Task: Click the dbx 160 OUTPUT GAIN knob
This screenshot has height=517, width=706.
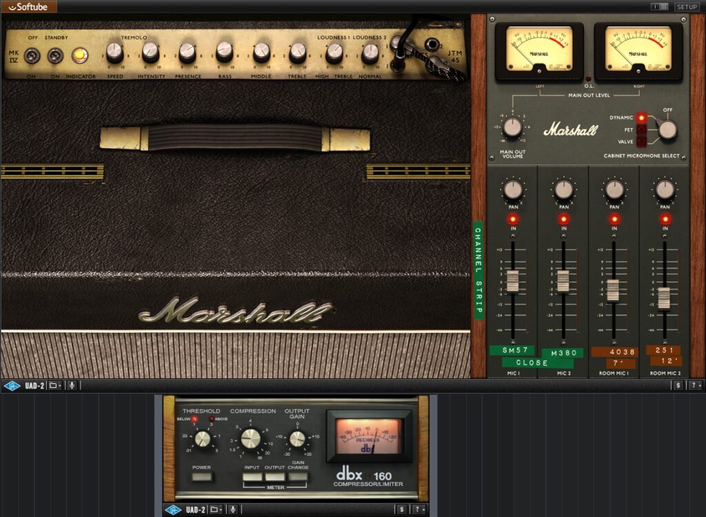Action: 296,438
